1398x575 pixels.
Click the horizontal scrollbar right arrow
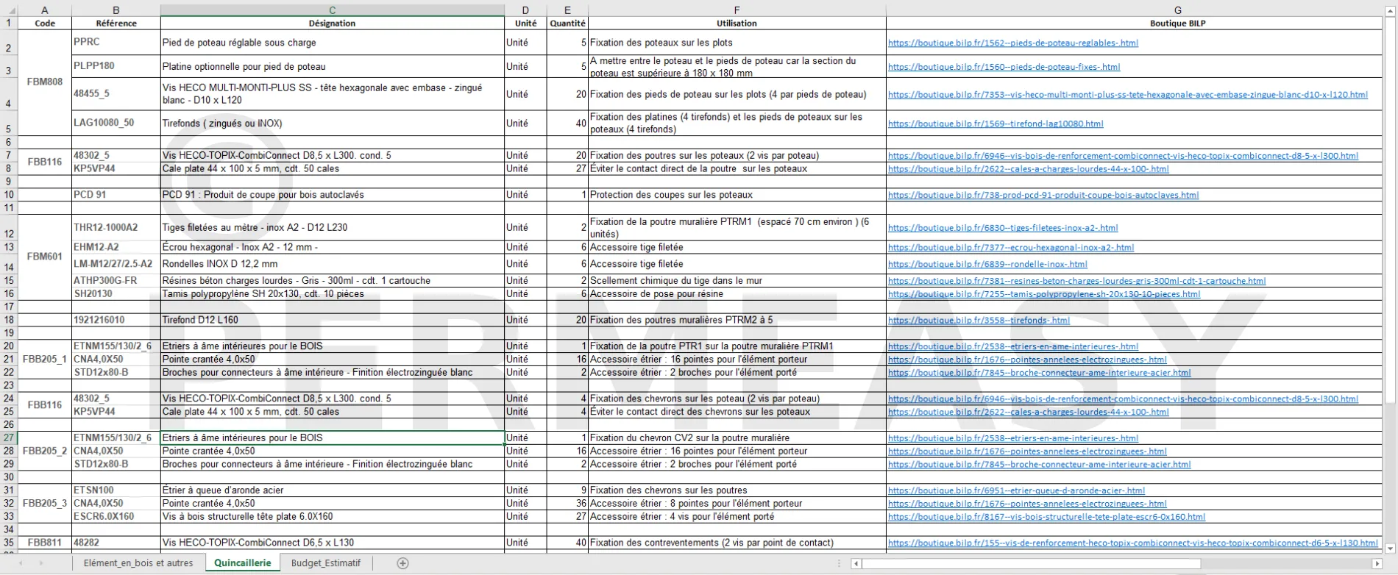1378,564
